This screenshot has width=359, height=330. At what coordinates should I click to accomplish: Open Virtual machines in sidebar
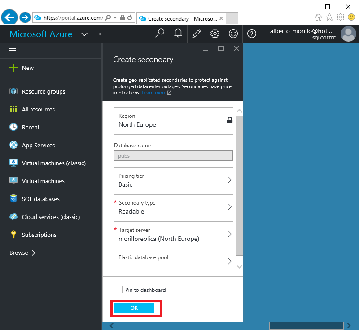tap(43, 181)
